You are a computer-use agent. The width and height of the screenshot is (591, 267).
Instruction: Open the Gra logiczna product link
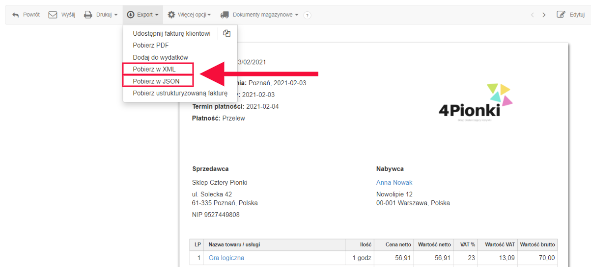point(226,258)
